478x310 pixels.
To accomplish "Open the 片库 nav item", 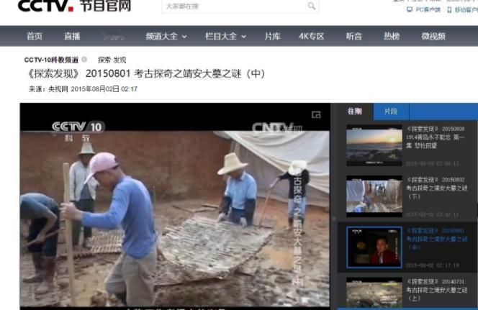I will click(273, 36).
